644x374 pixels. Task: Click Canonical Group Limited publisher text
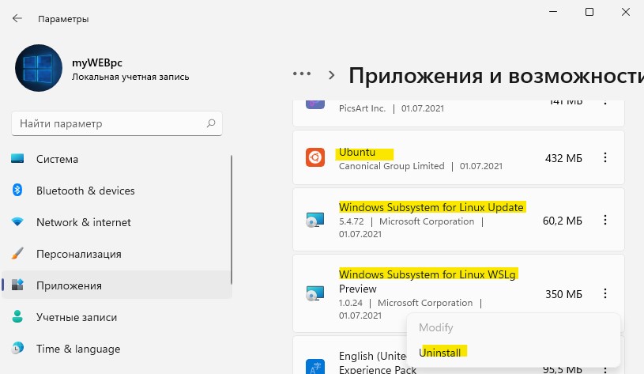click(x=391, y=166)
